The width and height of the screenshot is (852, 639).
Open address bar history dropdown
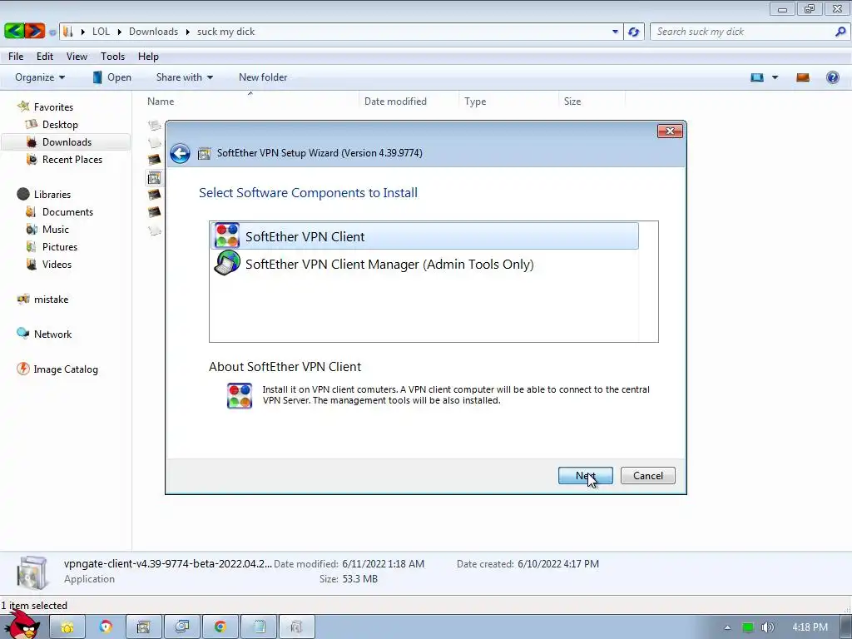point(615,32)
